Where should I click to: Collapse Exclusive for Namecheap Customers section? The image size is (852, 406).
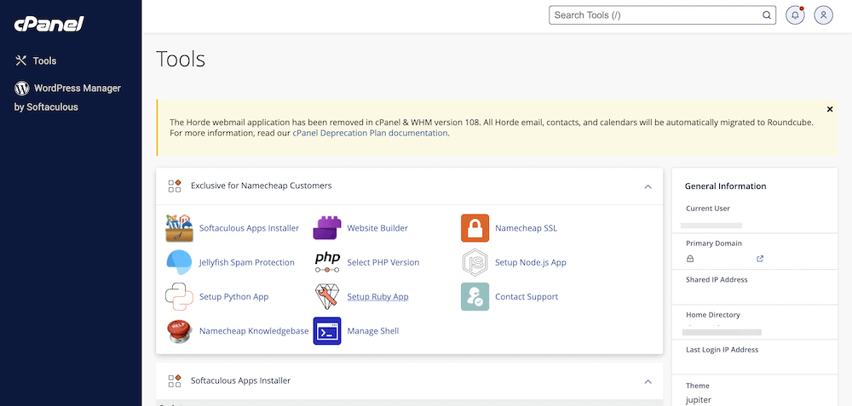[x=648, y=186]
